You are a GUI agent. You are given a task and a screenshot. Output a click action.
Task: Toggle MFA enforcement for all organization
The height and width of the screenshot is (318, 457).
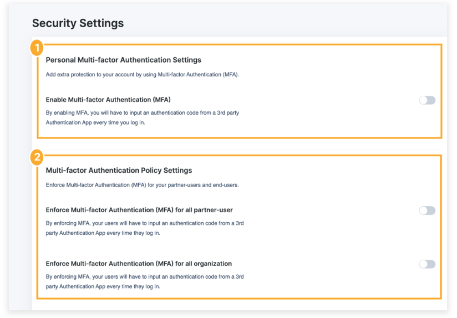pyautogui.click(x=427, y=264)
